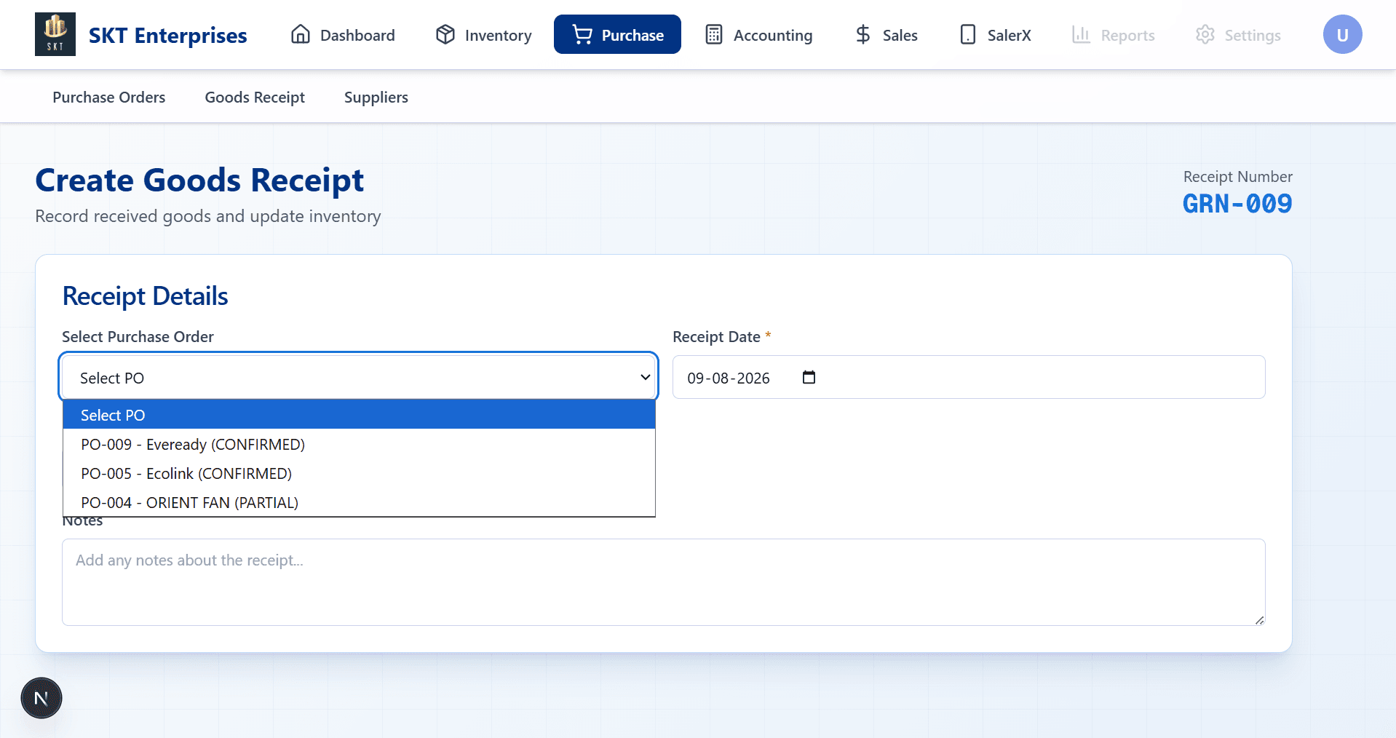Open Dashboard via the home icon
1396x738 pixels.
[301, 34]
